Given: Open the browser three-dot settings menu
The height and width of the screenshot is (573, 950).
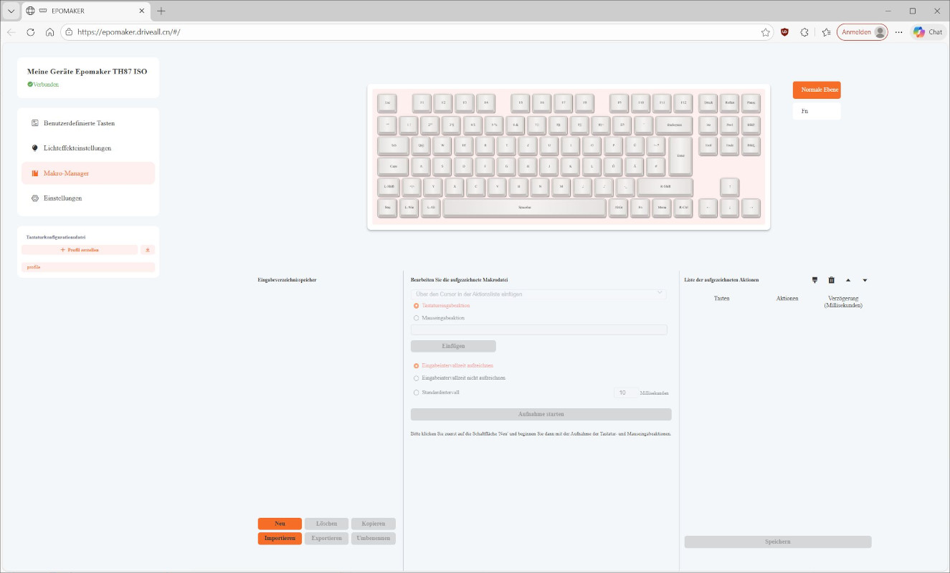Looking at the screenshot, I should pyautogui.click(x=899, y=32).
